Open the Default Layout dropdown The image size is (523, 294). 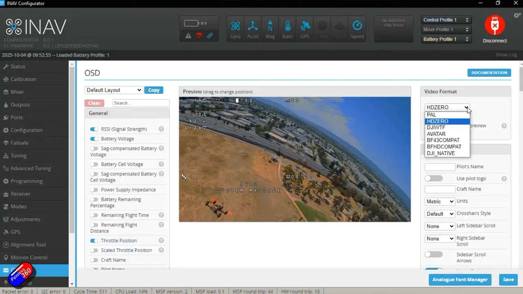tap(114, 90)
